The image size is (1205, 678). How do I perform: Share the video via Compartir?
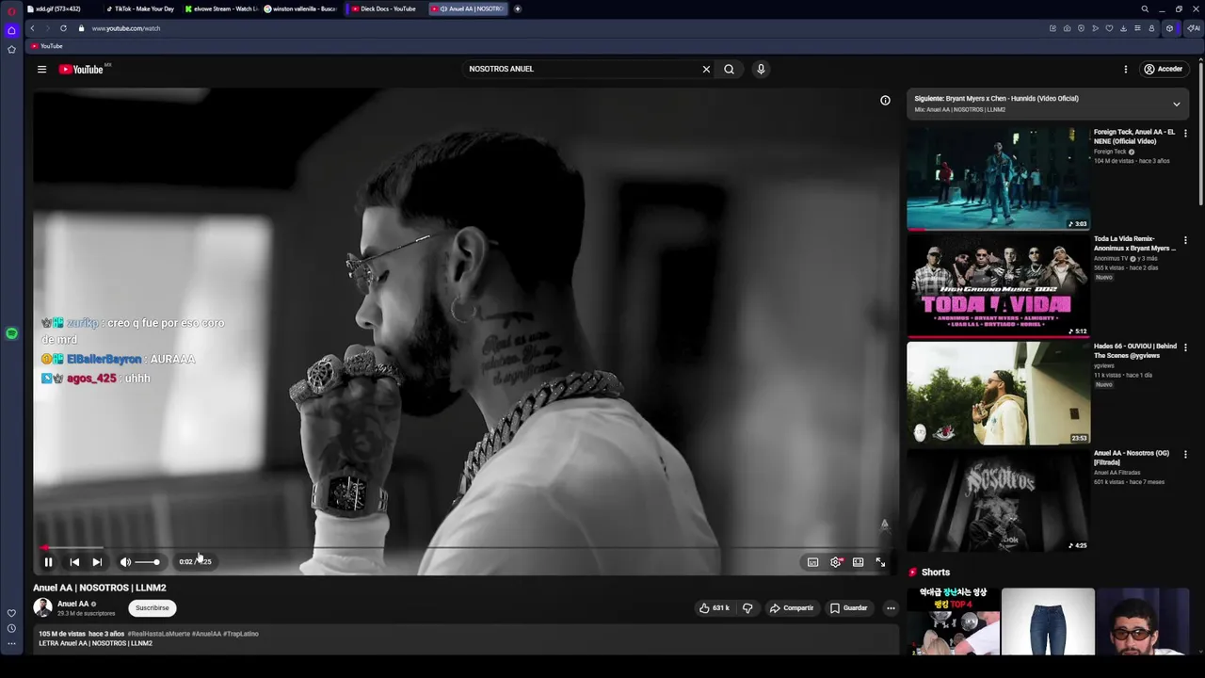791,608
